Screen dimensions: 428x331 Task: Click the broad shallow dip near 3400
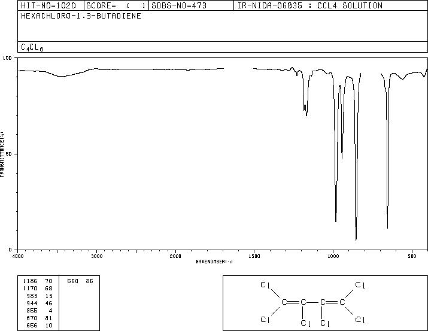63,76
